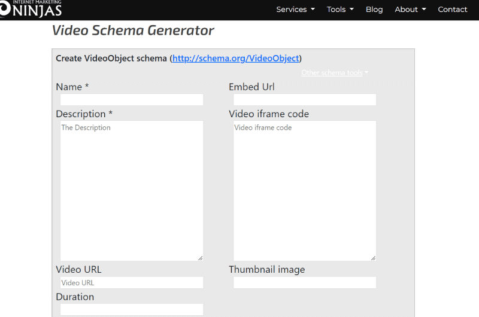Screen dimensions: 479x317
Task: Focus the Name input field
Action: click(x=132, y=100)
